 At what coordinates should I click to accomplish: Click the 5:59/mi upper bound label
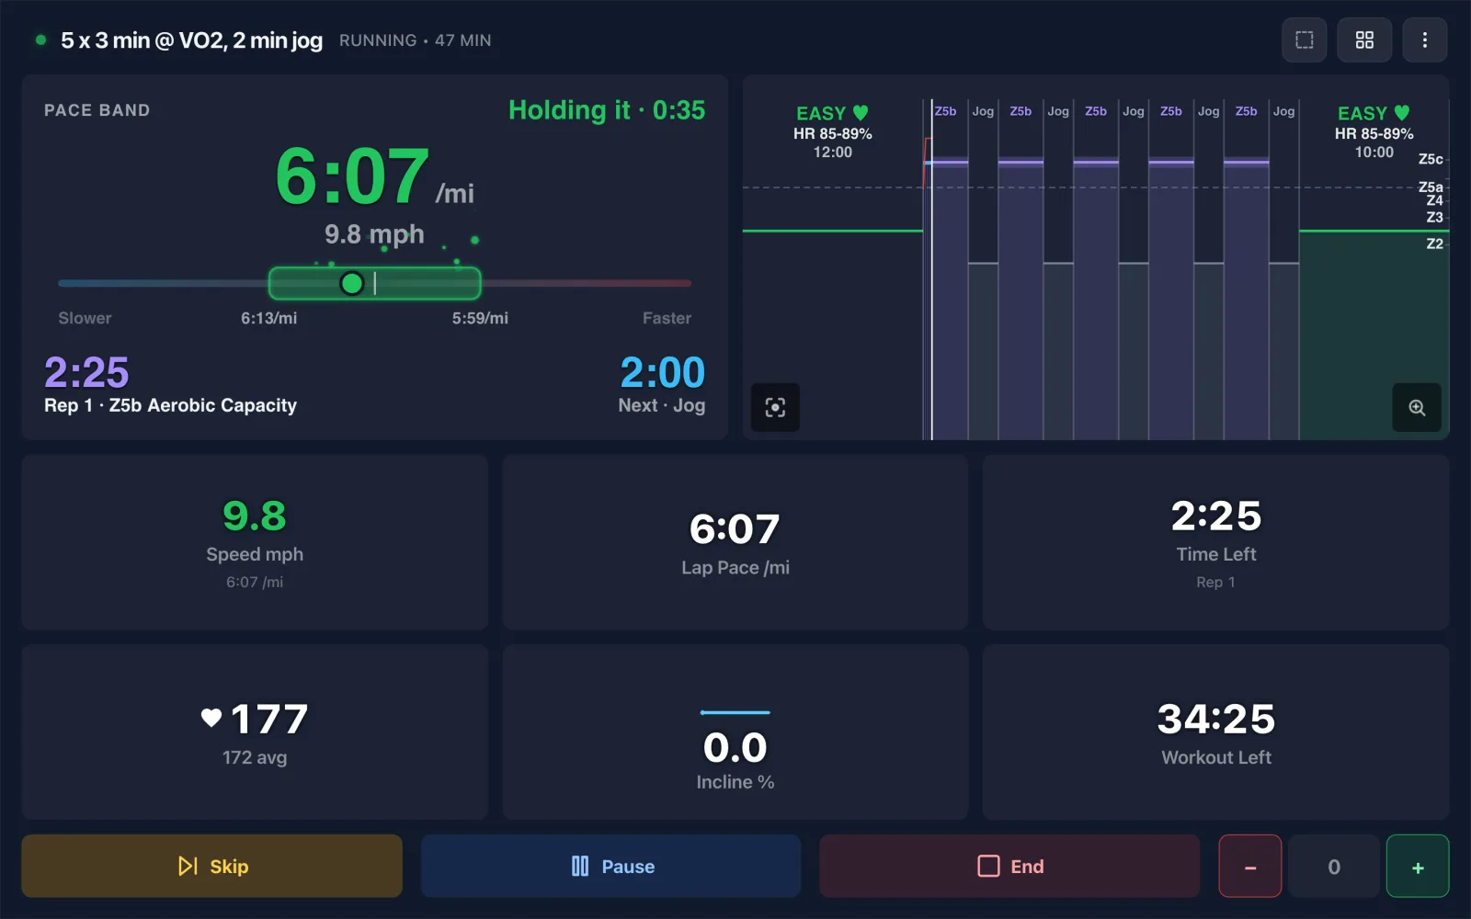pyautogui.click(x=480, y=318)
